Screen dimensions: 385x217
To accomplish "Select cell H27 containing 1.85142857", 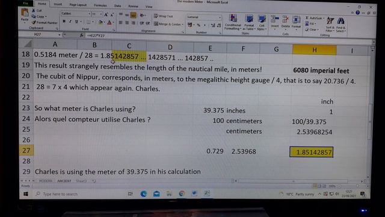I will pos(312,152).
